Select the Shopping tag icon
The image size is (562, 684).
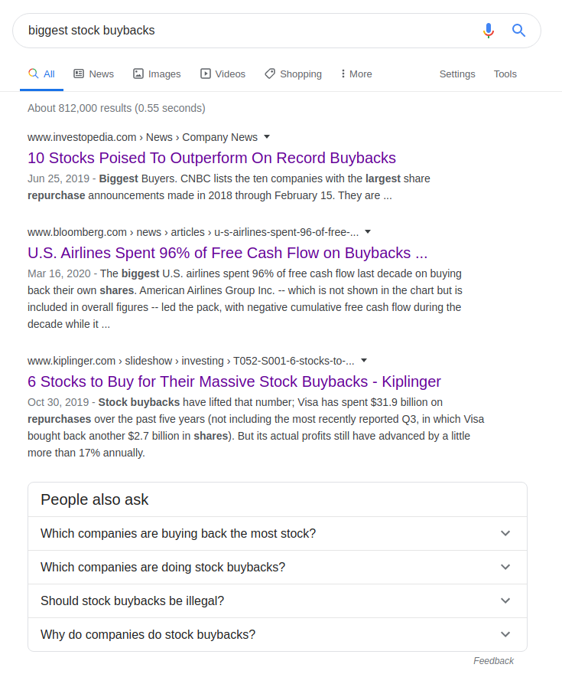coord(268,74)
